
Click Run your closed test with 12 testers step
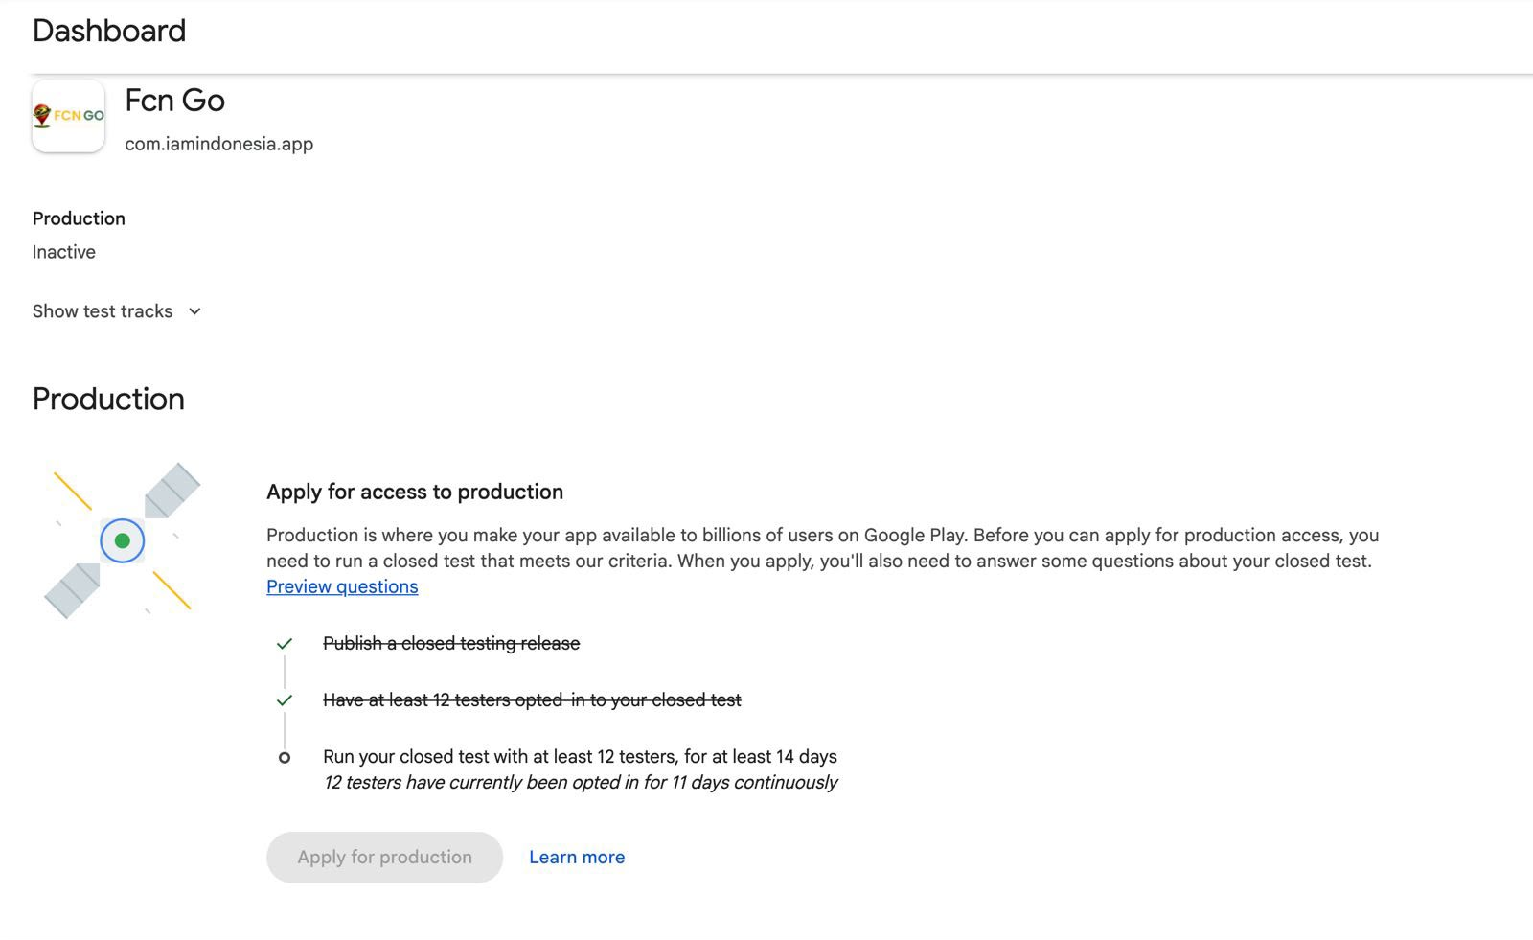point(580,757)
